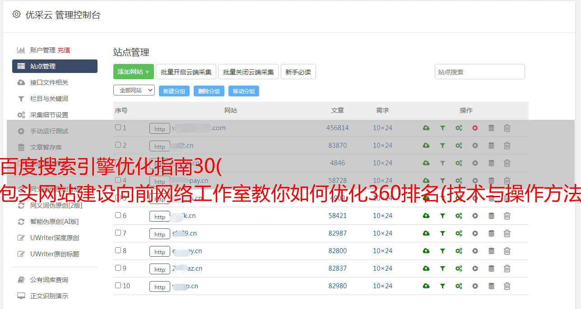
Task: Open UWriter原创标题 in the sidebar
Action: click(55, 254)
